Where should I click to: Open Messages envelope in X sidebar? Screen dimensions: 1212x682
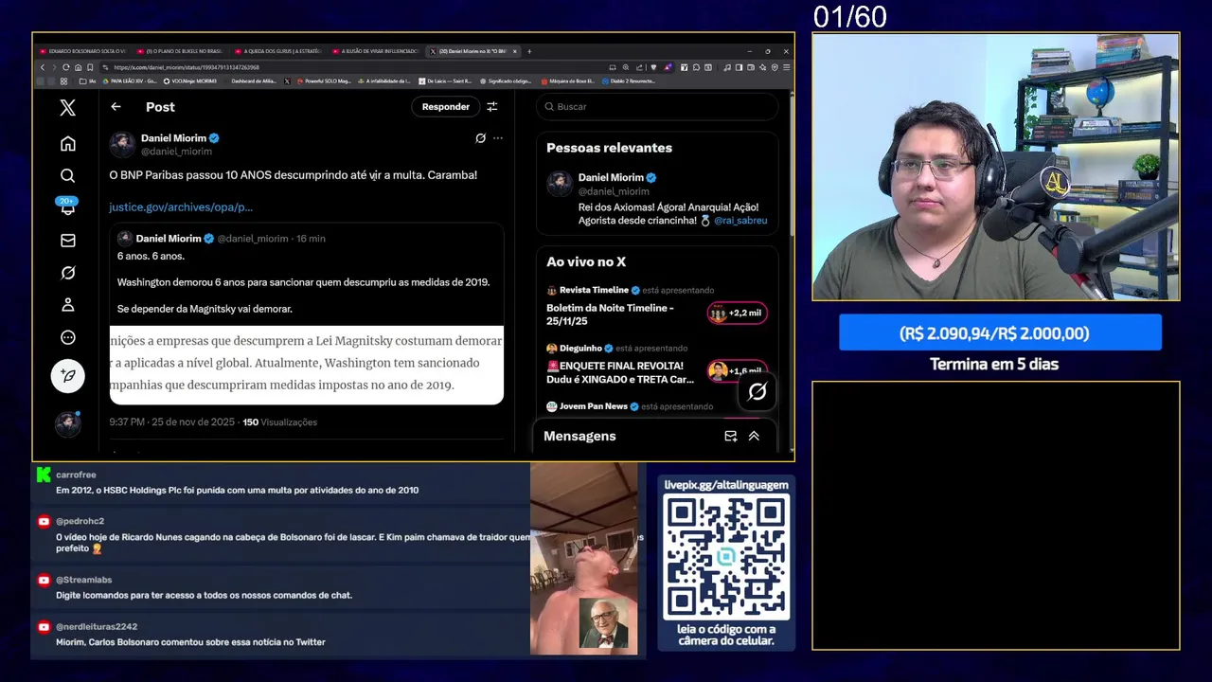click(x=67, y=241)
